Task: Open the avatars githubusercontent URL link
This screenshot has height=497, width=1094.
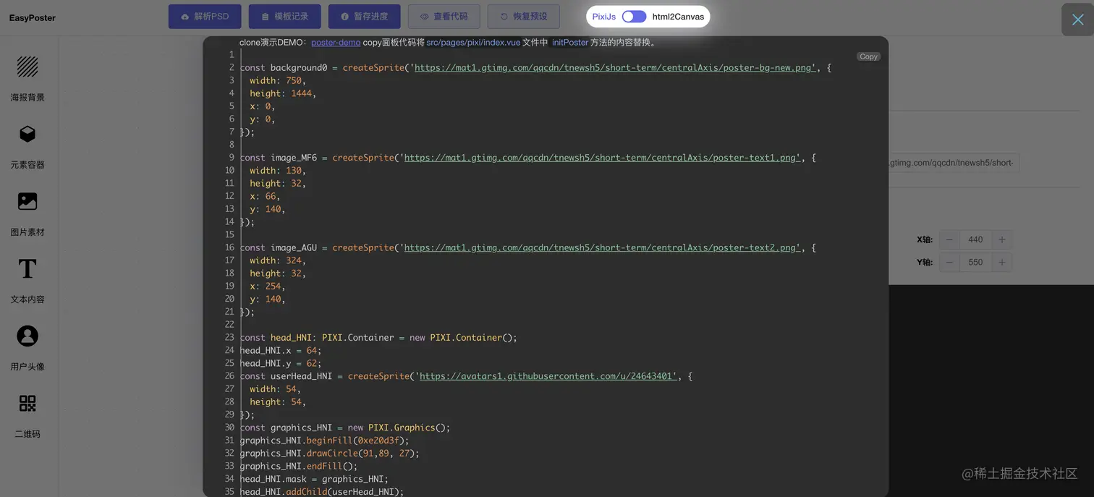Action: pos(548,376)
